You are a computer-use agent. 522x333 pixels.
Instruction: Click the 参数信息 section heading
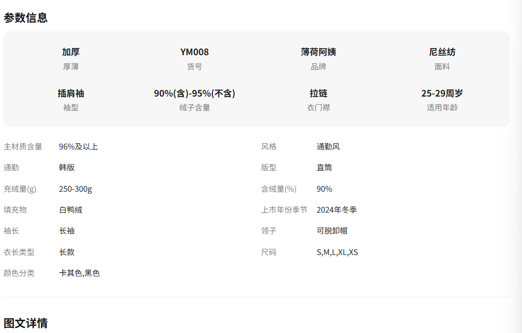(x=26, y=18)
